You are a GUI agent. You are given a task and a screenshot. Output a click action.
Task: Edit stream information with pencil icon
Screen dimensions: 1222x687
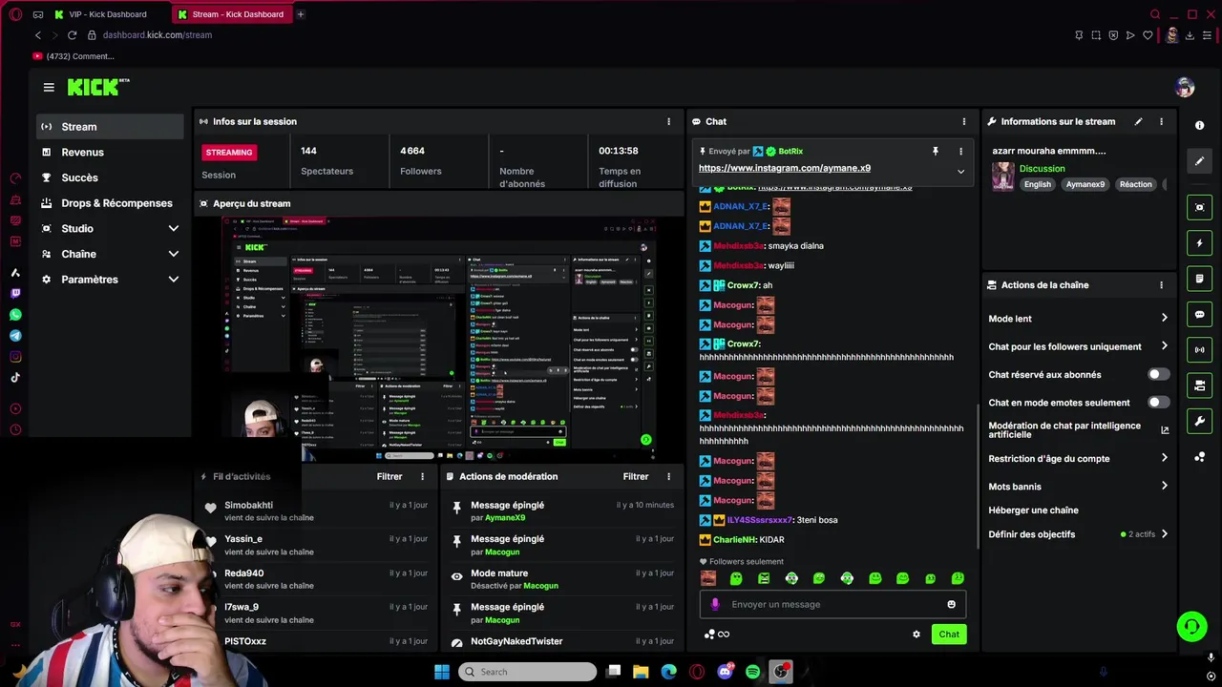pos(1138,121)
